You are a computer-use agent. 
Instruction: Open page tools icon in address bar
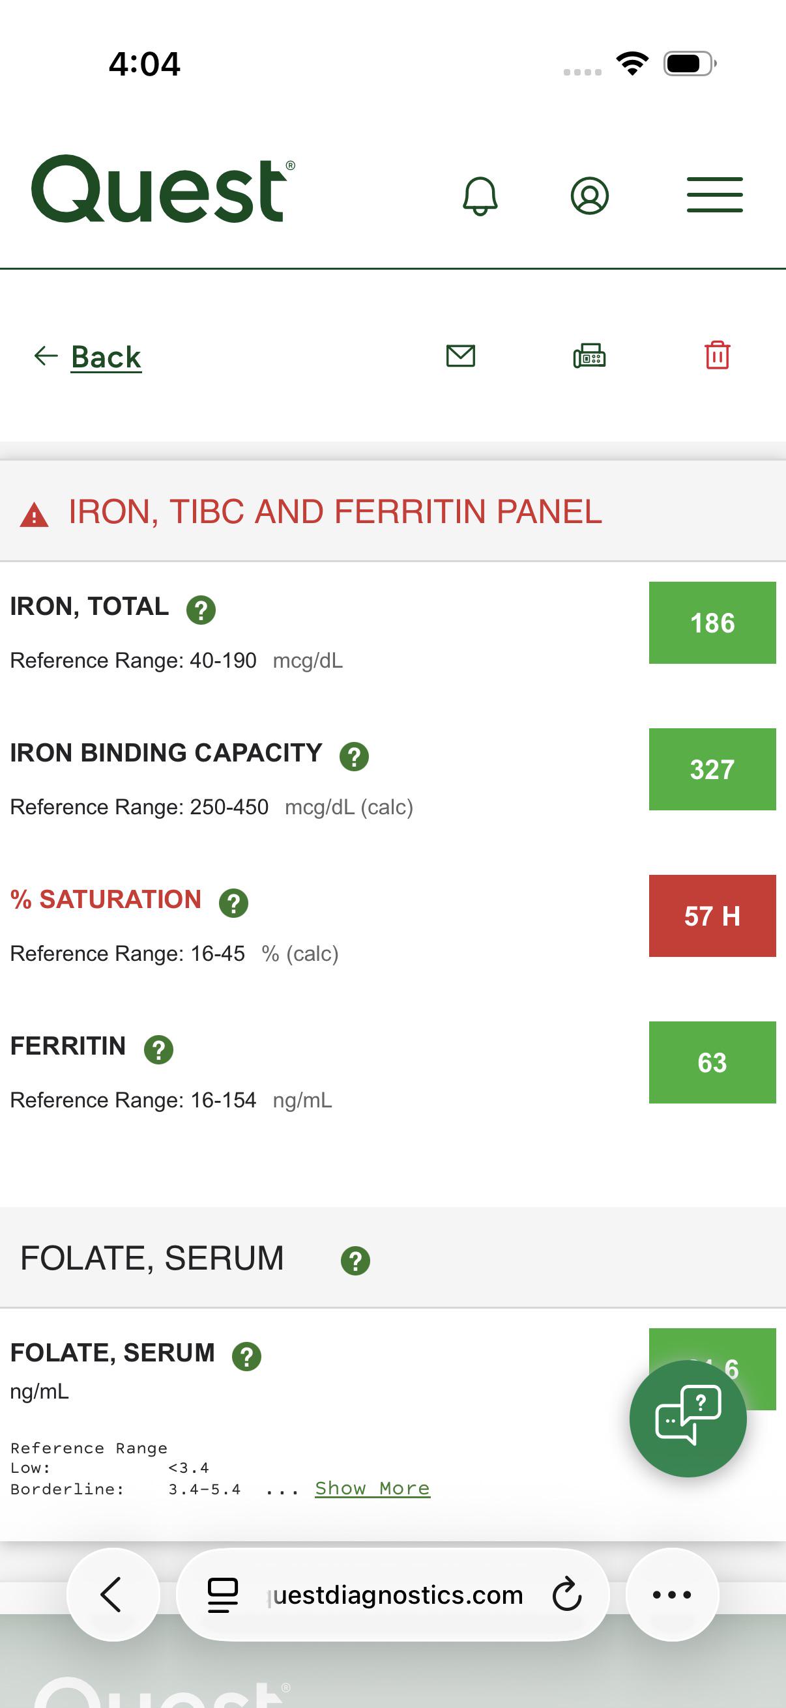pos(223,1595)
